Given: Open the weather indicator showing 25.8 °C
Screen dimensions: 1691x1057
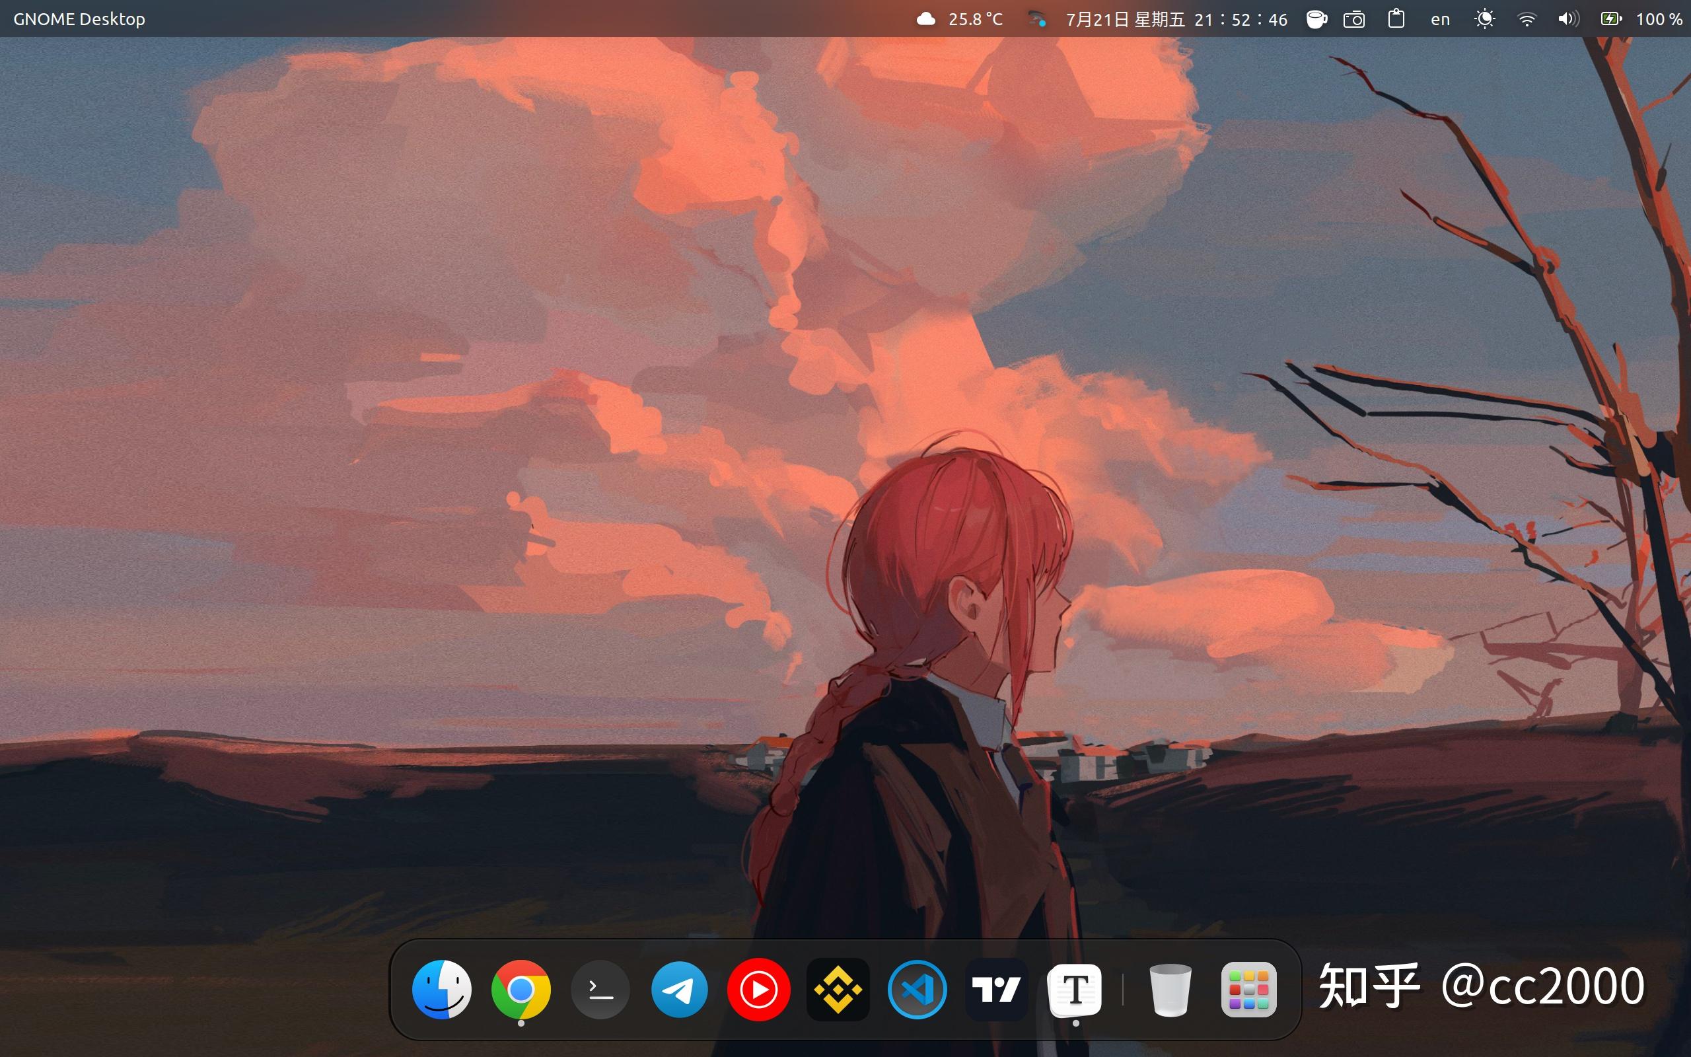Looking at the screenshot, I should pos(959,19).
